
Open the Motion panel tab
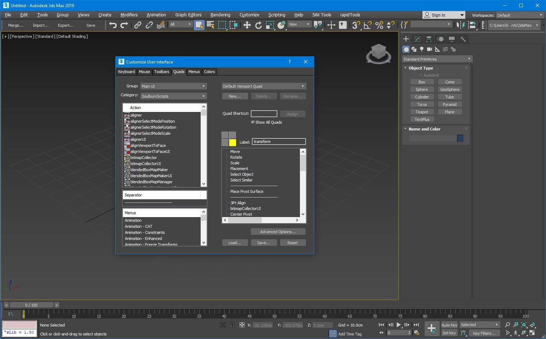[x=440, y=39]
